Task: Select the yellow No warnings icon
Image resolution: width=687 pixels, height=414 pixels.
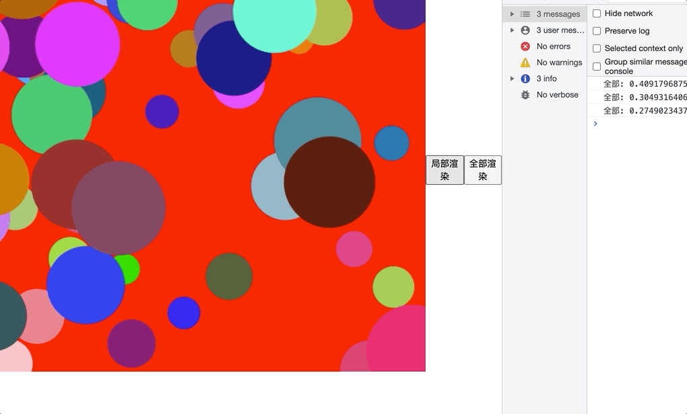Action: (525, 63)
